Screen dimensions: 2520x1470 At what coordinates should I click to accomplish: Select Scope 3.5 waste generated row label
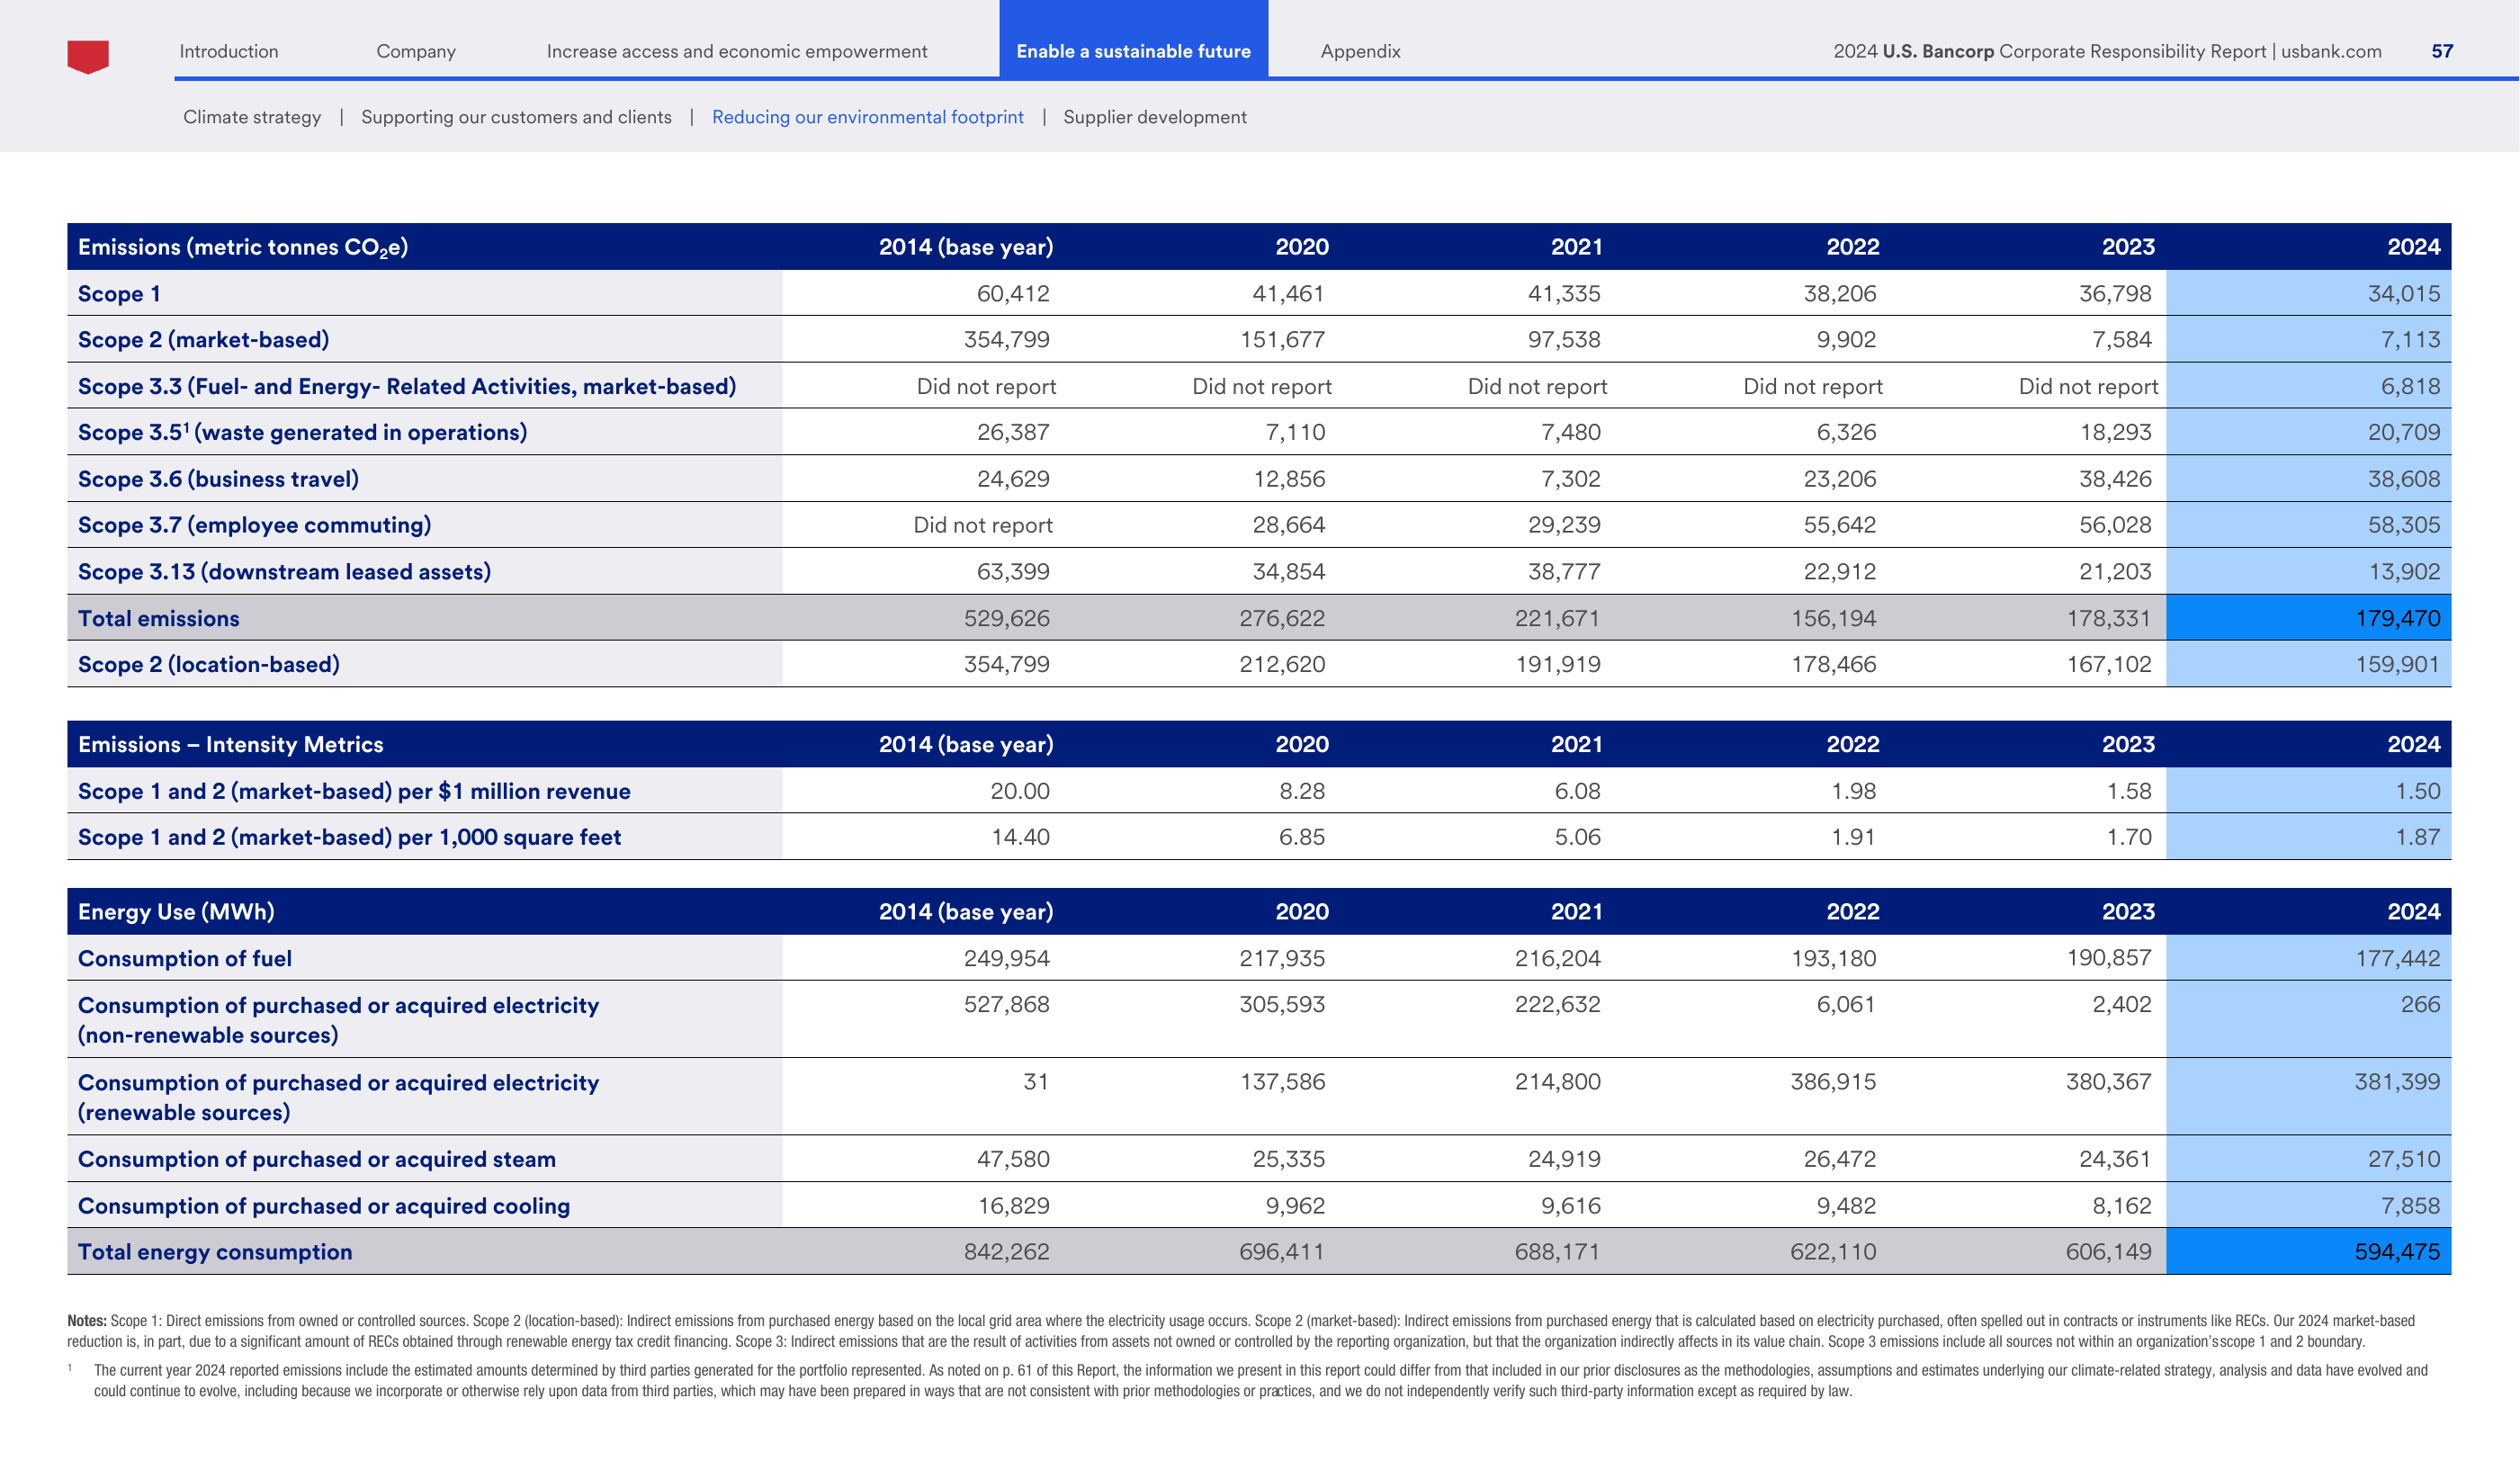tap(303, 432)
